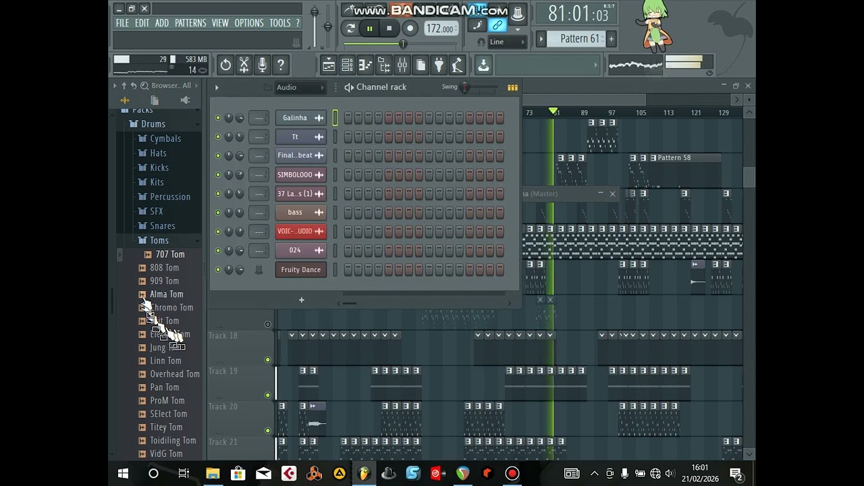Click the browser up arrow icon
This screenshot has height=486, width=864.
point(124,86)
